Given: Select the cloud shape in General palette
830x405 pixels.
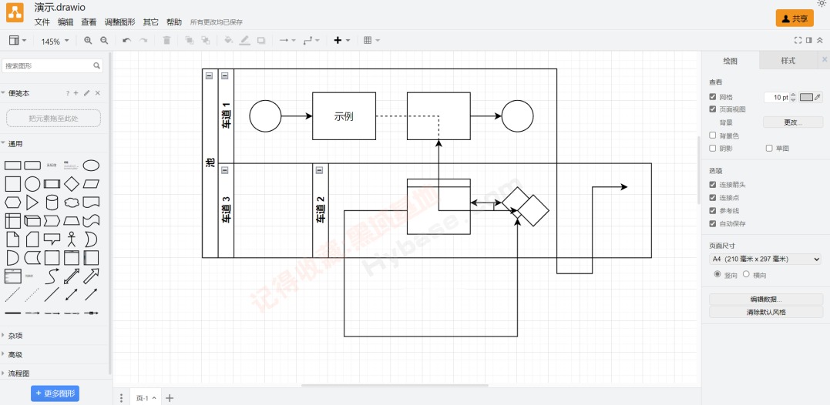Looking at the screenshot, I should point(72,202).
